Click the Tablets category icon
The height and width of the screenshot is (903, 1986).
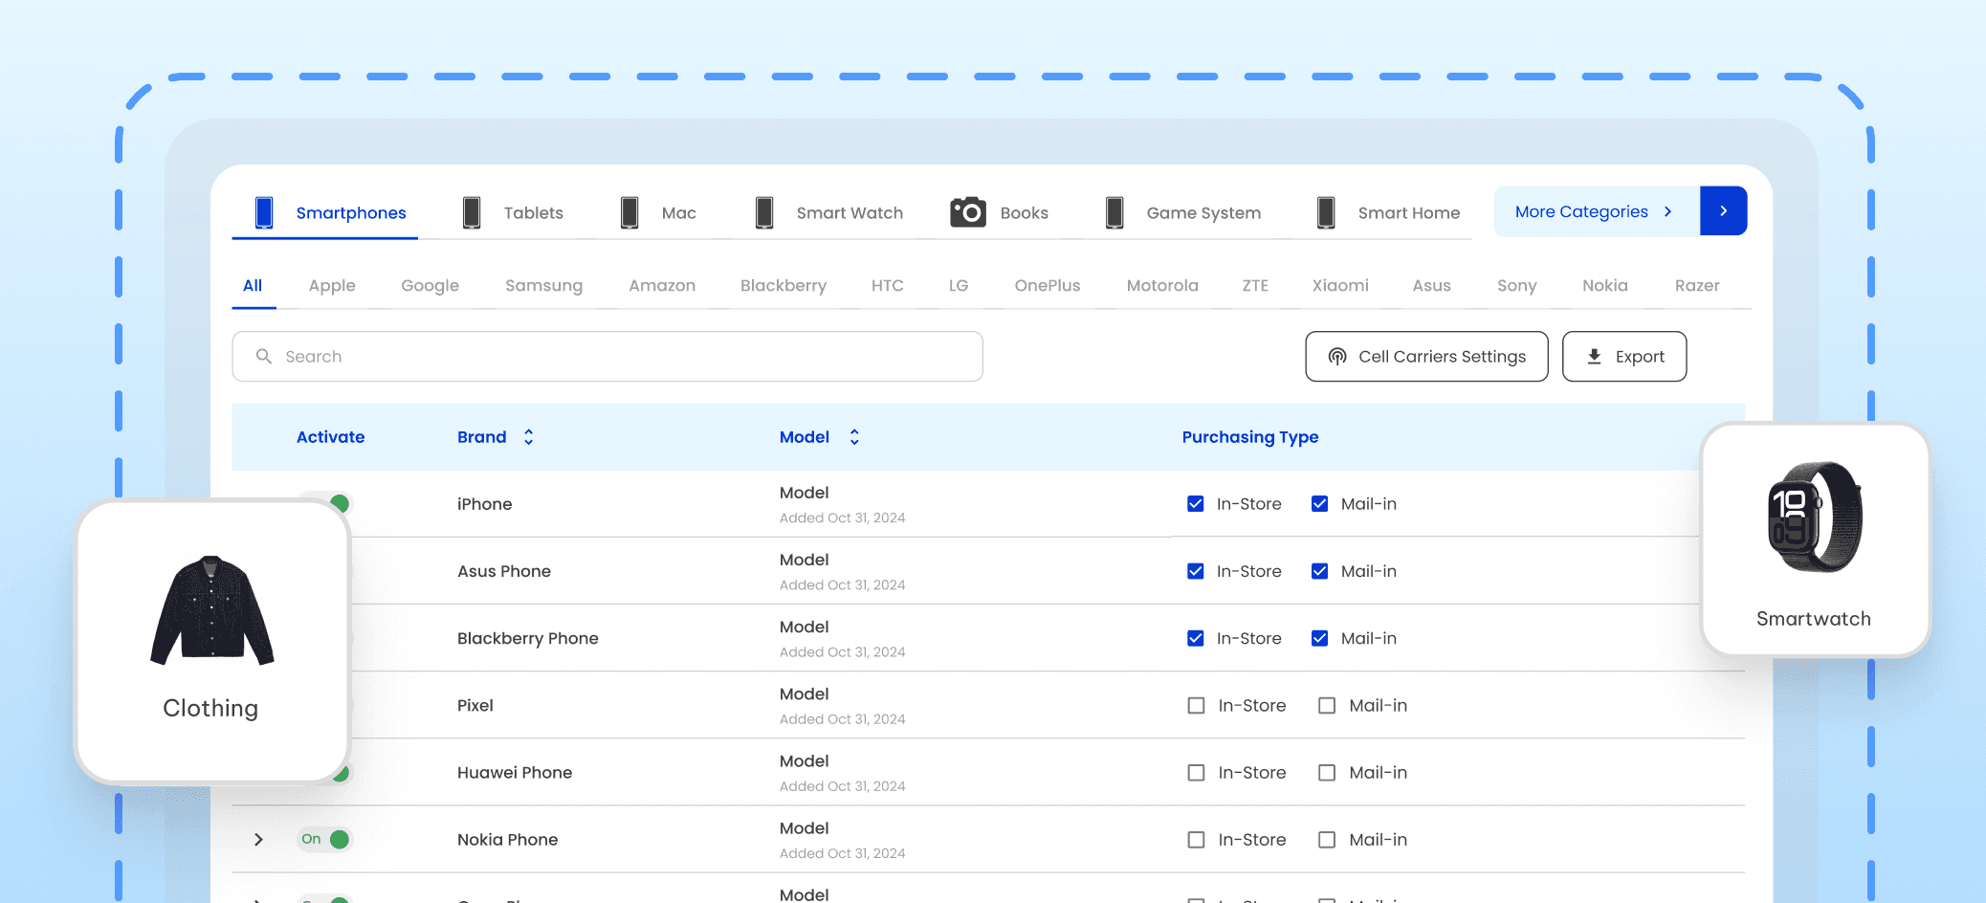point(472,212)
